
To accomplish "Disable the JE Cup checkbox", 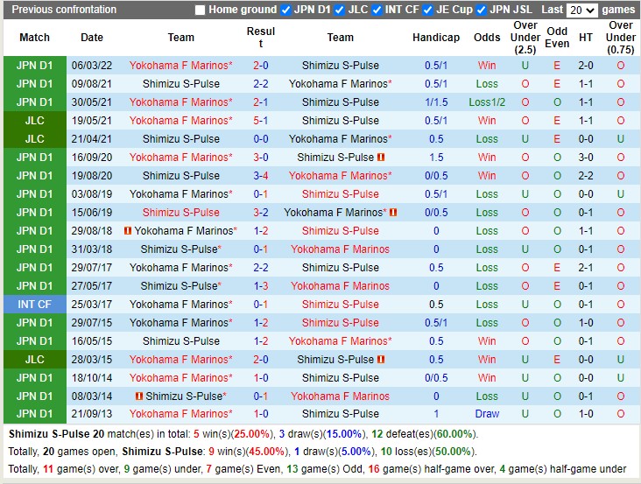I will [427, 11].
